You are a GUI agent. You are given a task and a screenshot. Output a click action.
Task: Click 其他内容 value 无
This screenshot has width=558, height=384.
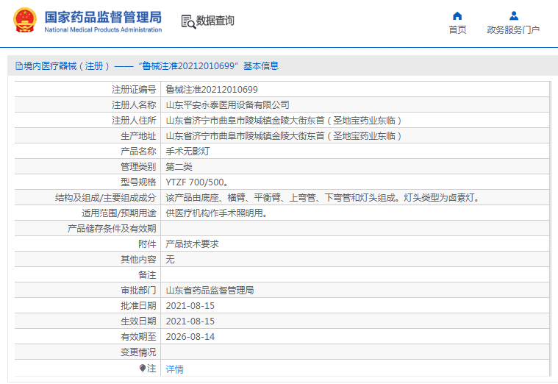170,260
